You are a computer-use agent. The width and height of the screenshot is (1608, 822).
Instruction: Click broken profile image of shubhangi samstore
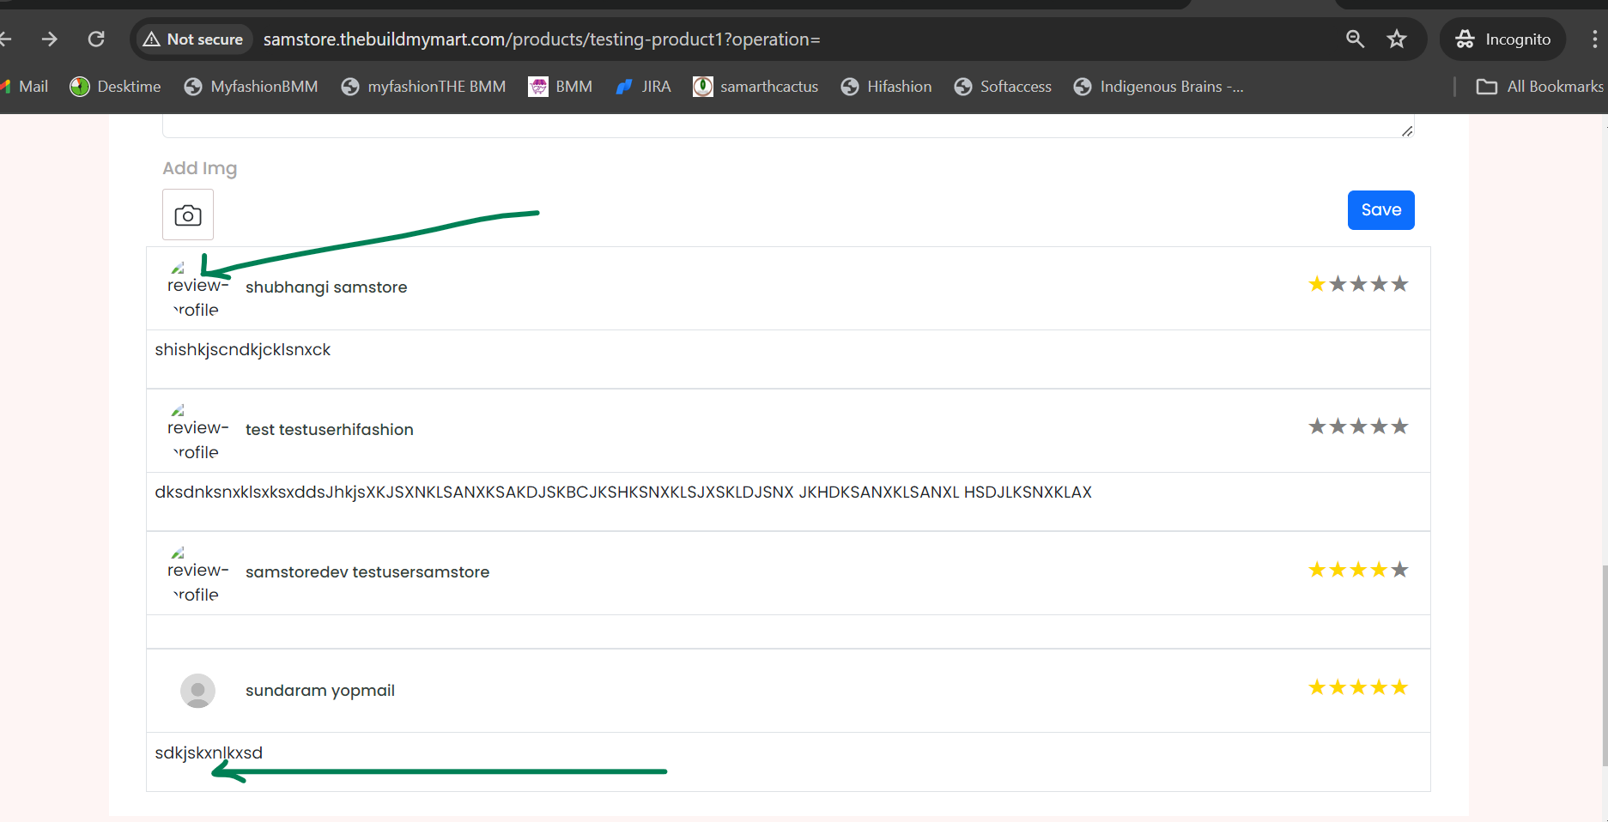click(197, 289)
